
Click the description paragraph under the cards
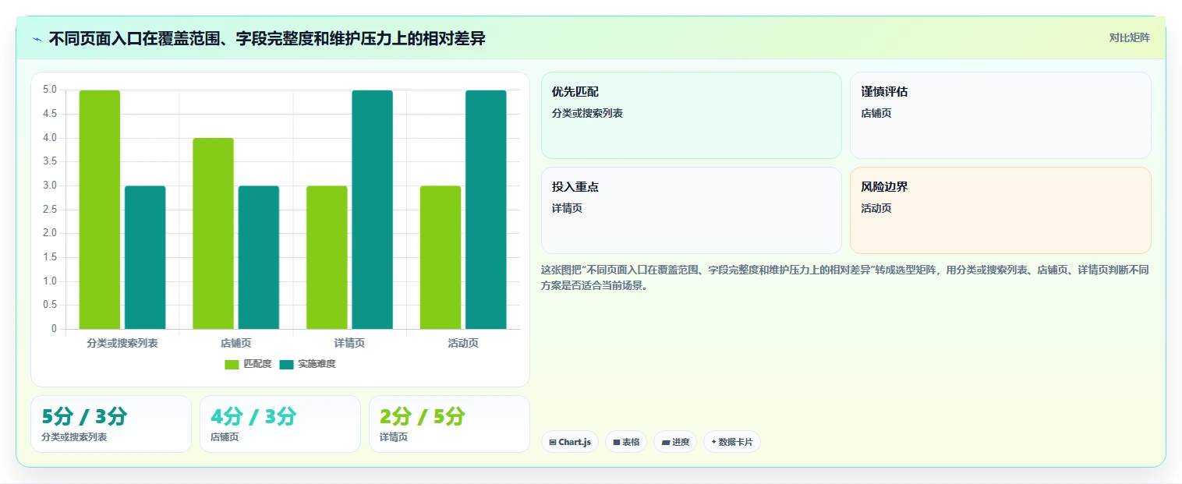click(x=845, y=277)
